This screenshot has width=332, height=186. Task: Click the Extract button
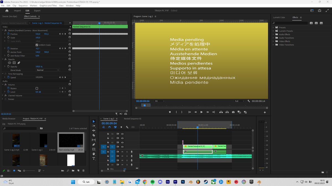tap(227, 112)
